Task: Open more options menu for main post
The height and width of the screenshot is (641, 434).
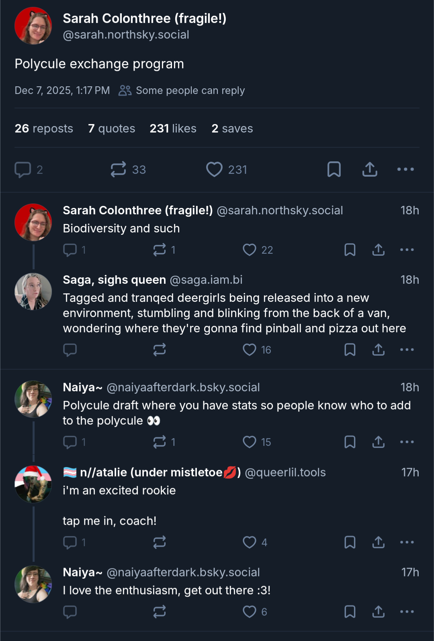Action: (x=405, y=169)
